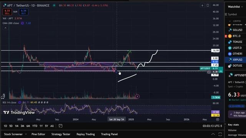The width and height of the screenshot is (246, 138).
Task: Click the 03:03:13 UTC-5 timezone
Action: pos(212,126)
